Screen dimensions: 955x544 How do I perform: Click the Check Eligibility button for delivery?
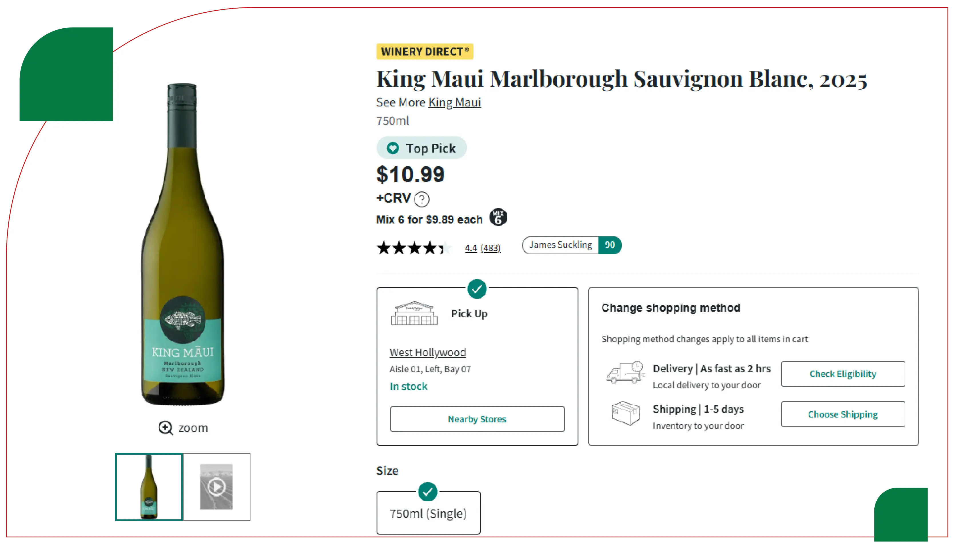pyautogui.click(x=843, y=374)
